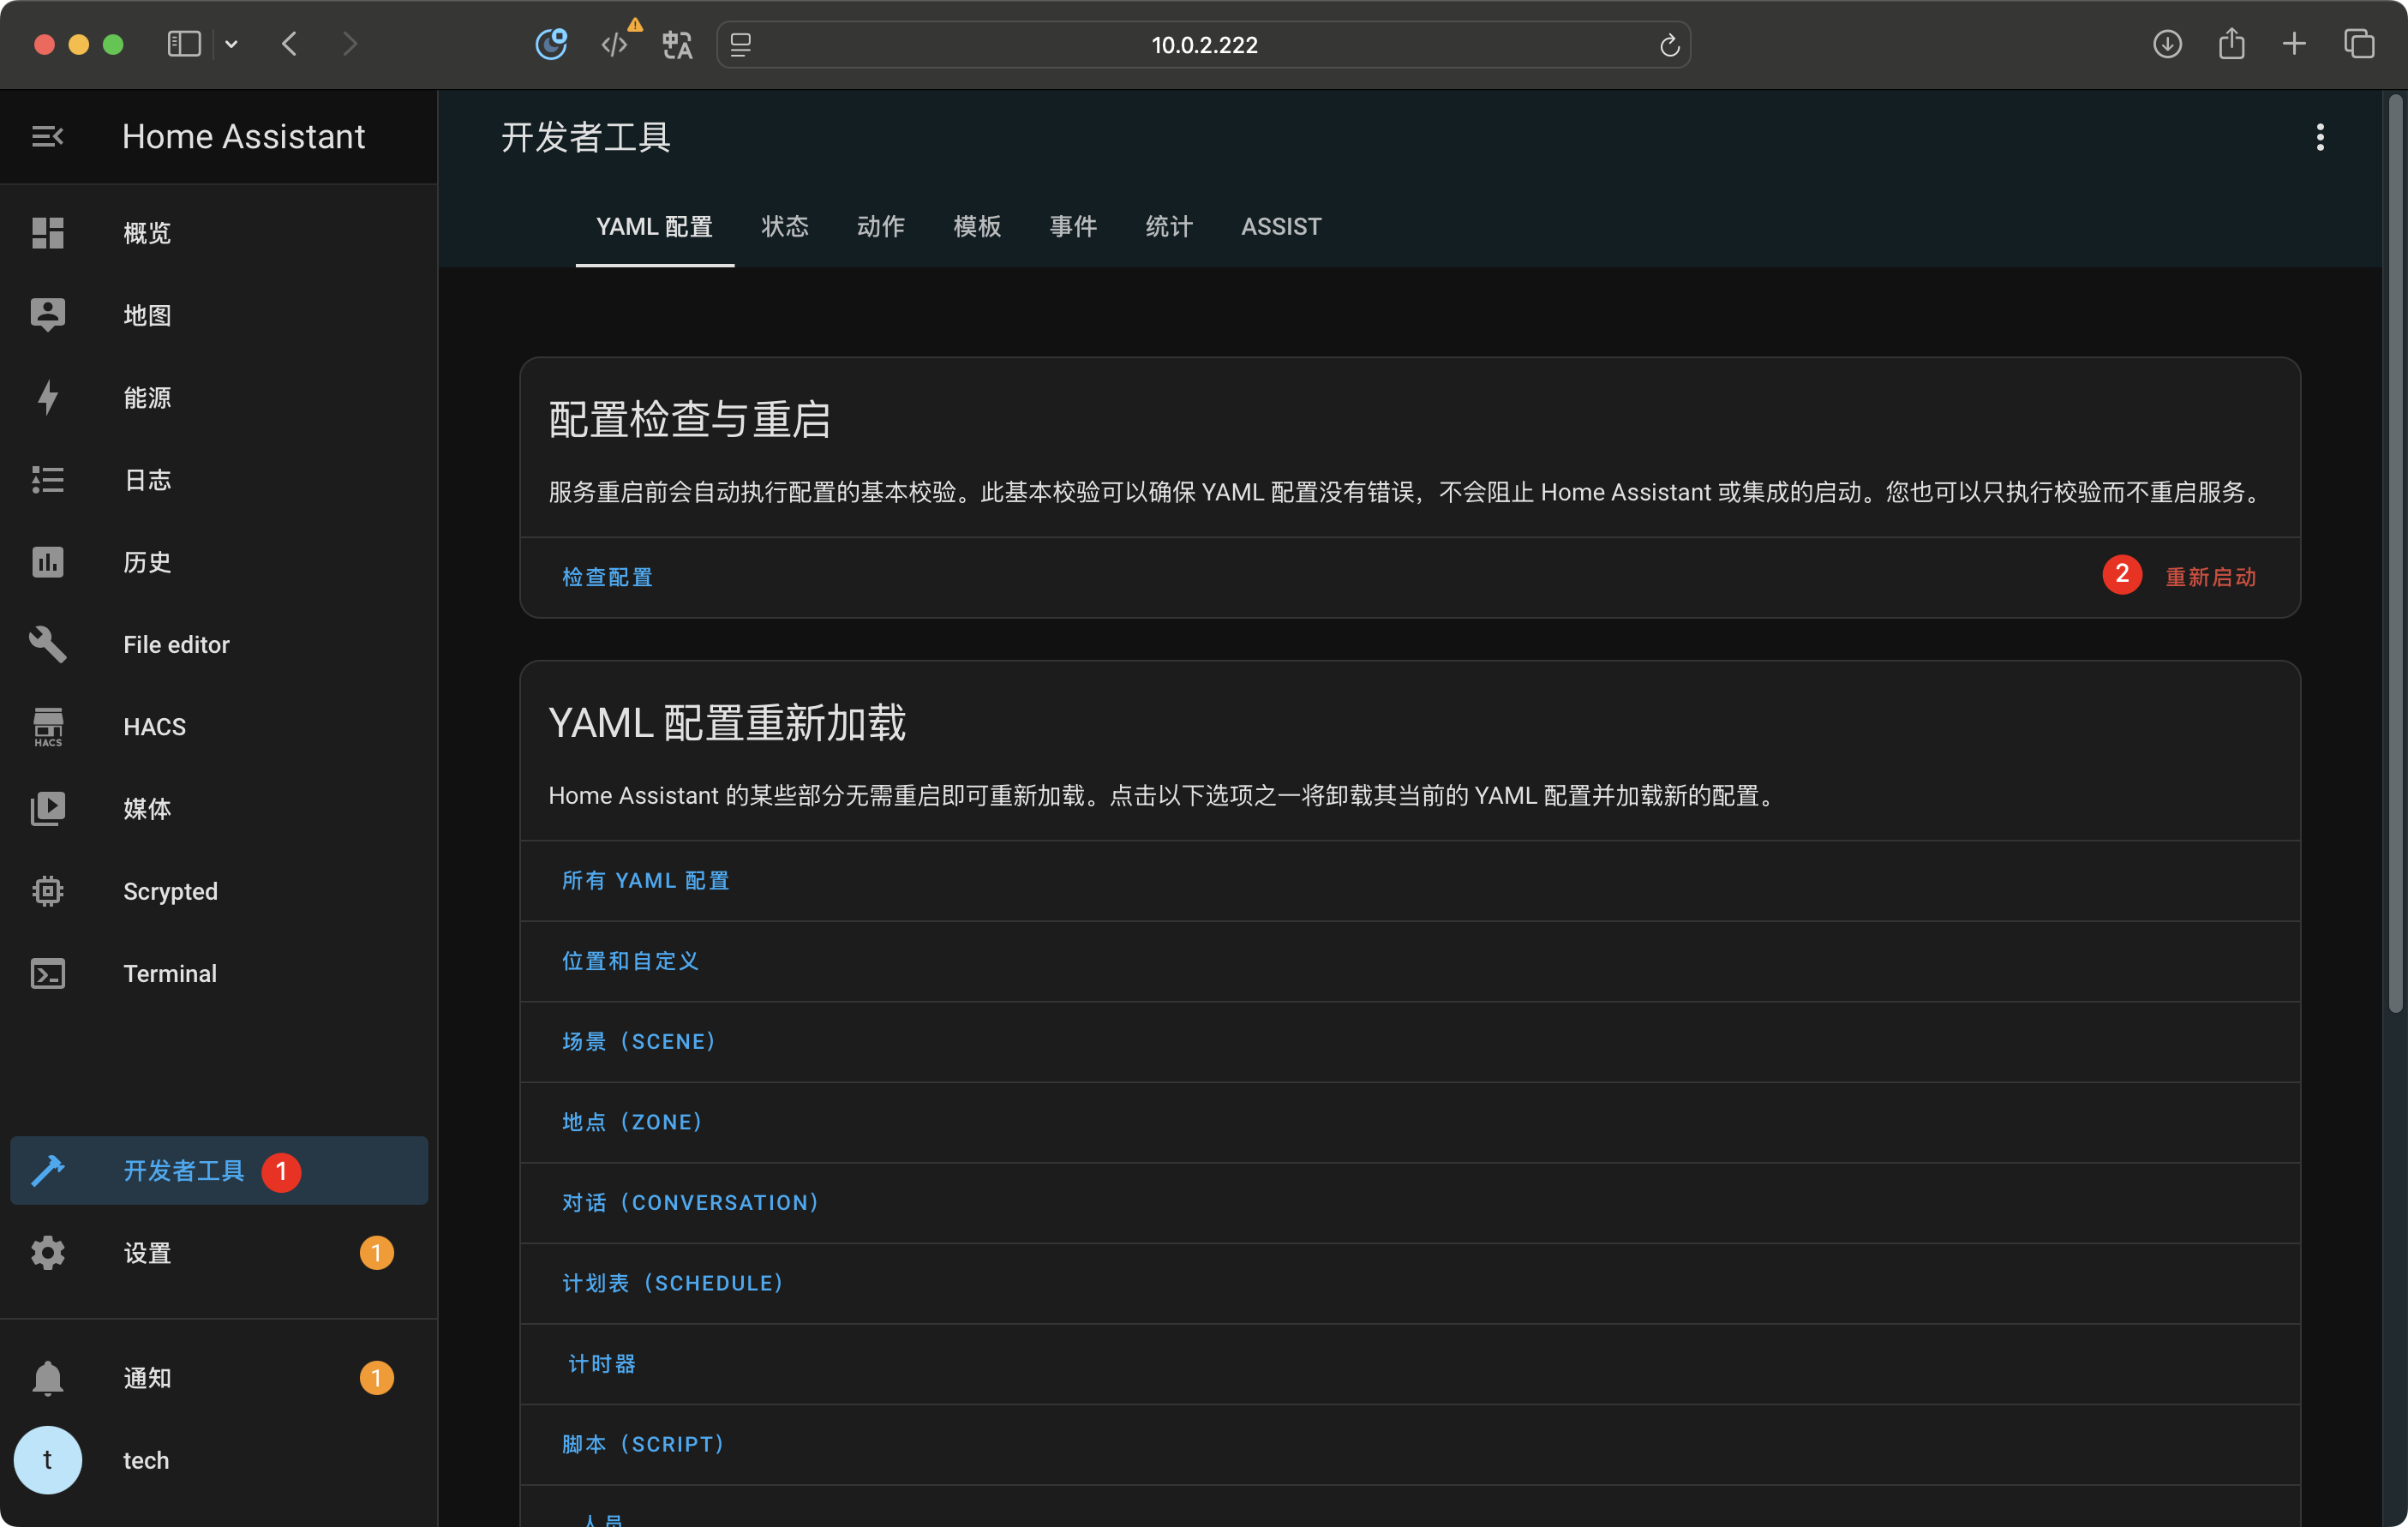Click the 设置 orange notification badge
This screenshot has height=1527, width=2408.
[x=376, y=1252]
